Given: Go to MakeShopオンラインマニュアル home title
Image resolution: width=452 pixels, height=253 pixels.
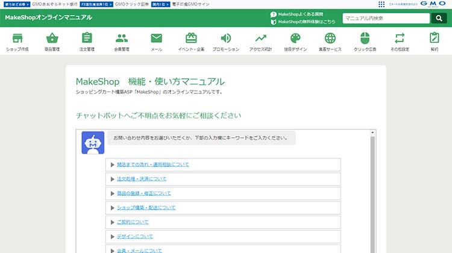Looking at the screenshot, I should click(x=48, y=17).
